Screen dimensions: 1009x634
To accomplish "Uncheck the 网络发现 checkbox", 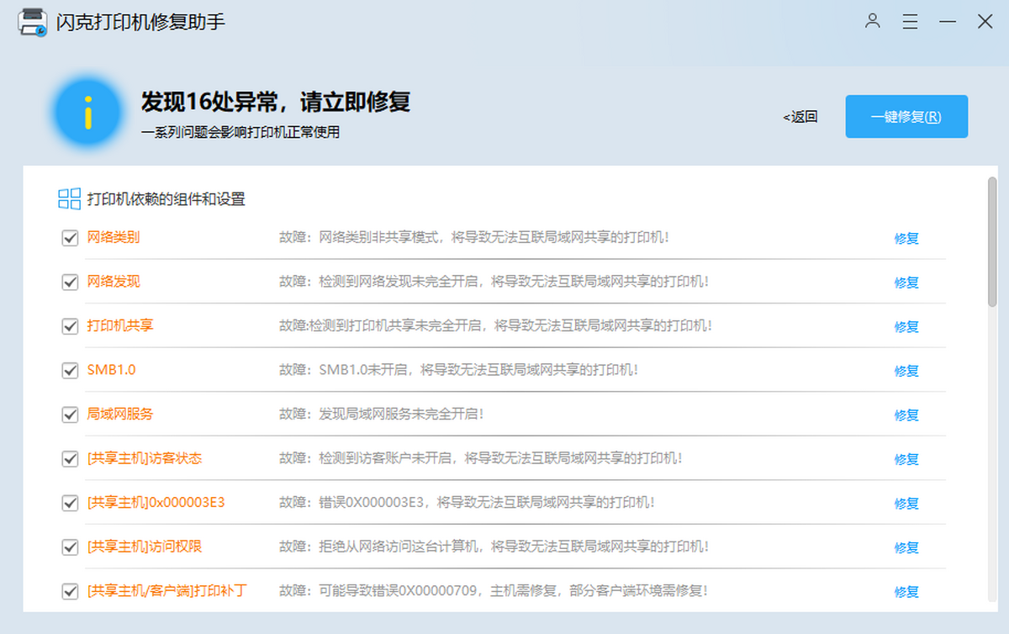I will [x=71, y=283].
